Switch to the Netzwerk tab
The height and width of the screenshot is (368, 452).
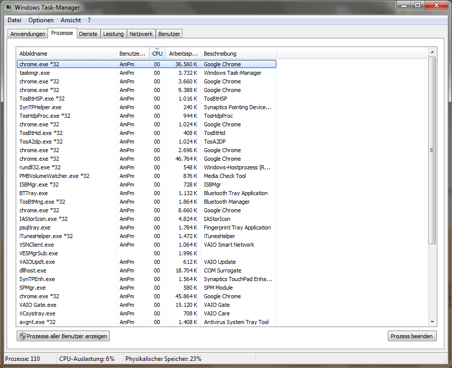click(141, 34)
